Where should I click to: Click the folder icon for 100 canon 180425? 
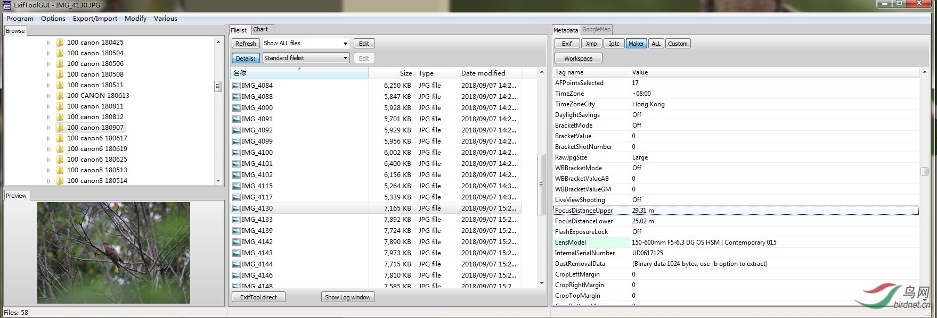(x=60, y=43)
